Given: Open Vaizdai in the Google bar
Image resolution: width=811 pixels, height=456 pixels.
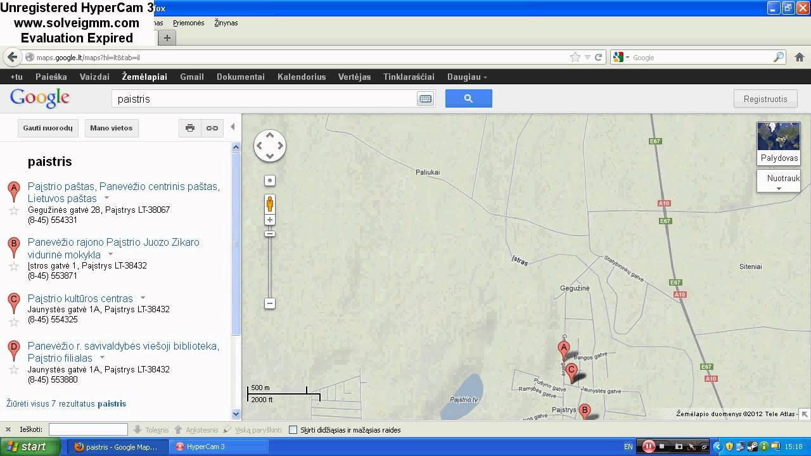Looking at the screenshot, I should pyautogui.click(x=94, y=77).
